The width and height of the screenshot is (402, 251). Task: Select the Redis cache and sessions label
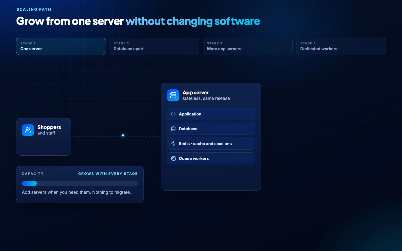point(205,144)
